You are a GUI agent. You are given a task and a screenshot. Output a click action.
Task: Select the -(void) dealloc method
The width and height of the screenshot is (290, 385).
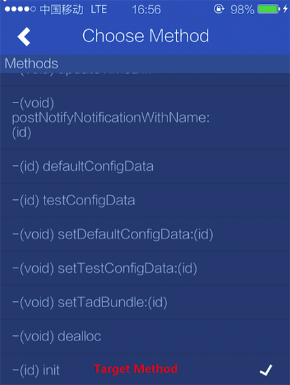[145, 336]
